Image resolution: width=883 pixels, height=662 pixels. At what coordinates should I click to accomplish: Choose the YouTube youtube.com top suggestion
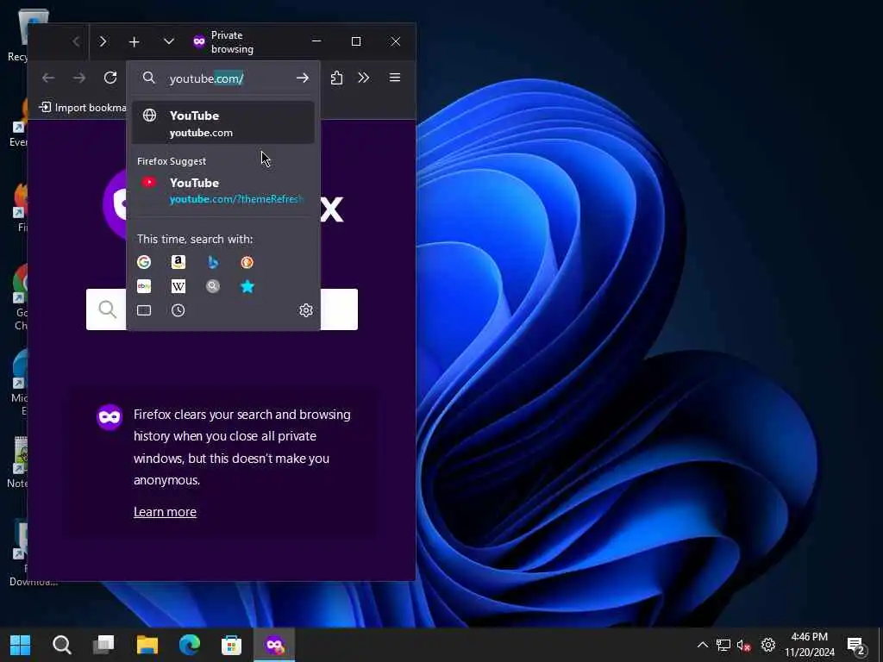(x=223, y=122)
